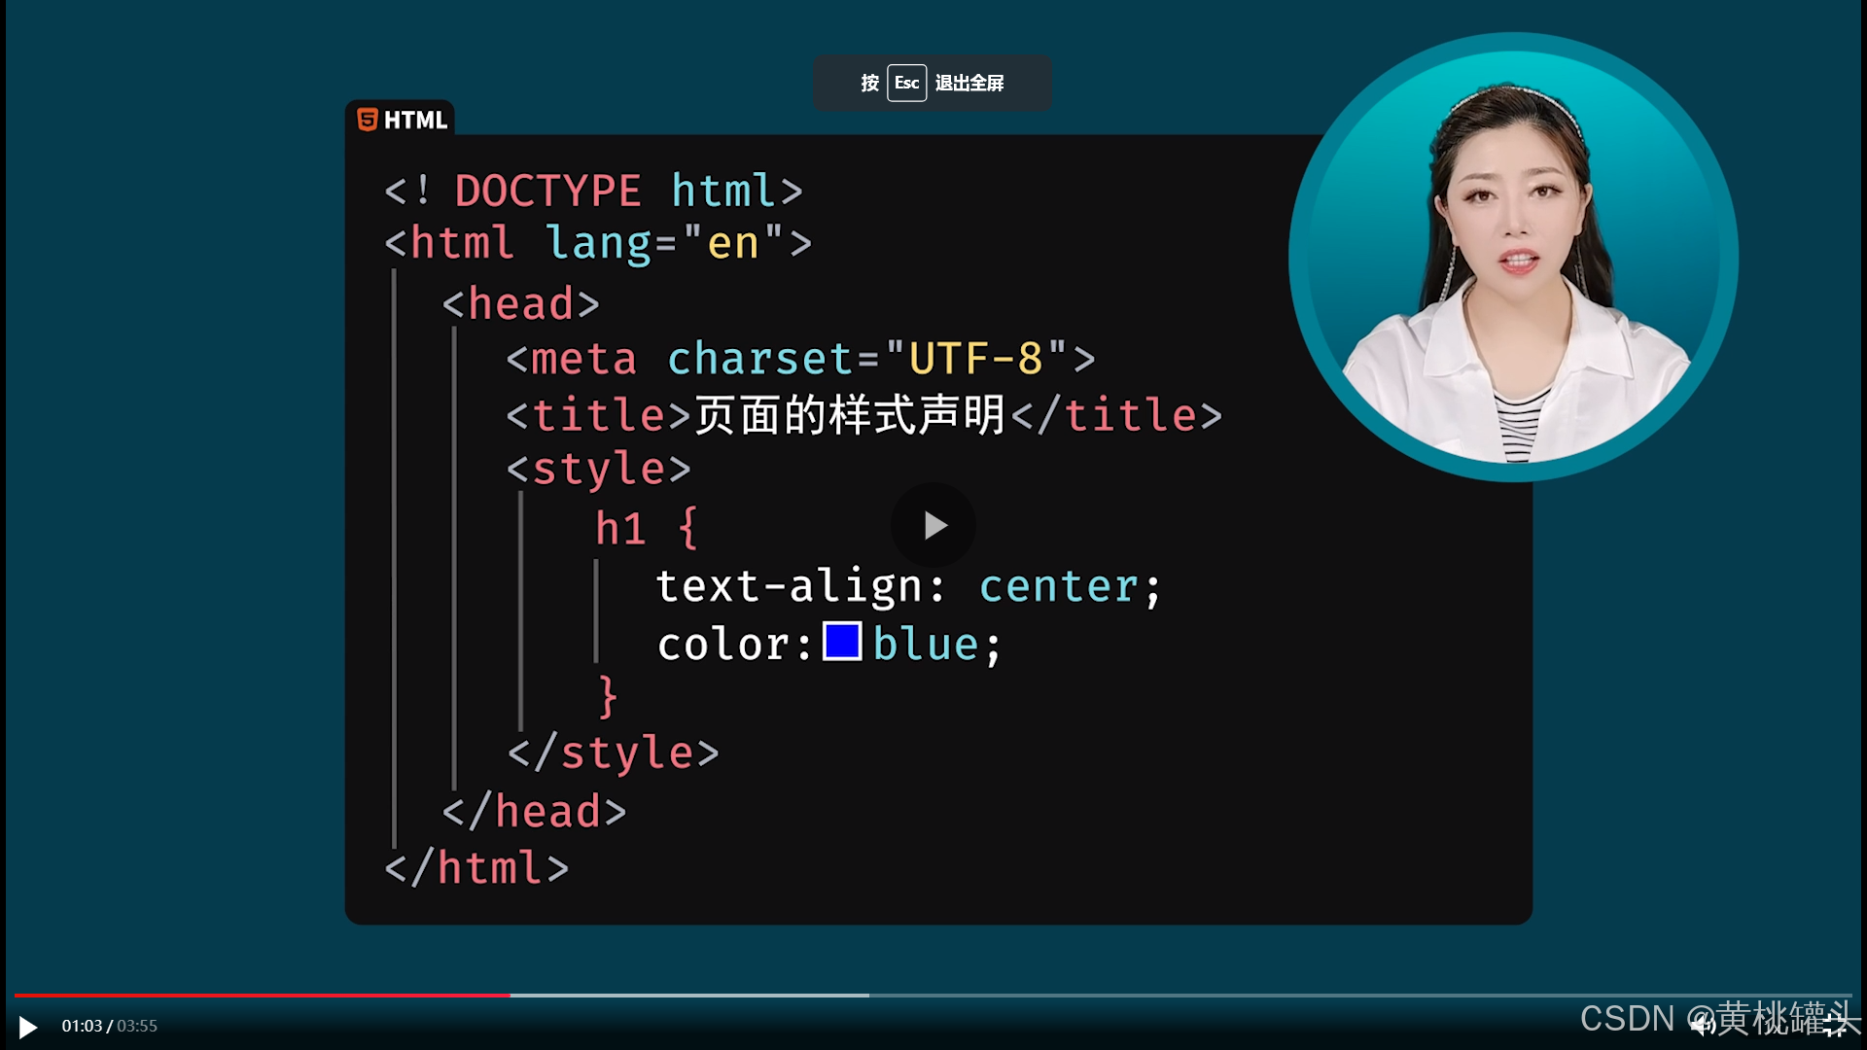
Task: Click the 'blue;' color value text
Action: [936, 645]
